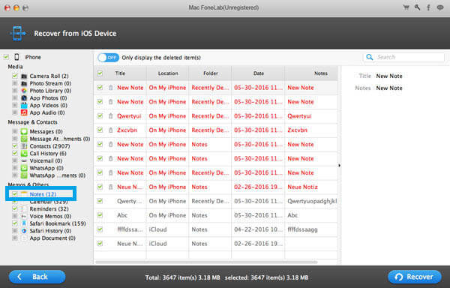Image resolution: width=450 pixels, height=288 pixels.
Task: Sort by the Location column header
Action: pyautogui.click(x=168, y=73)
